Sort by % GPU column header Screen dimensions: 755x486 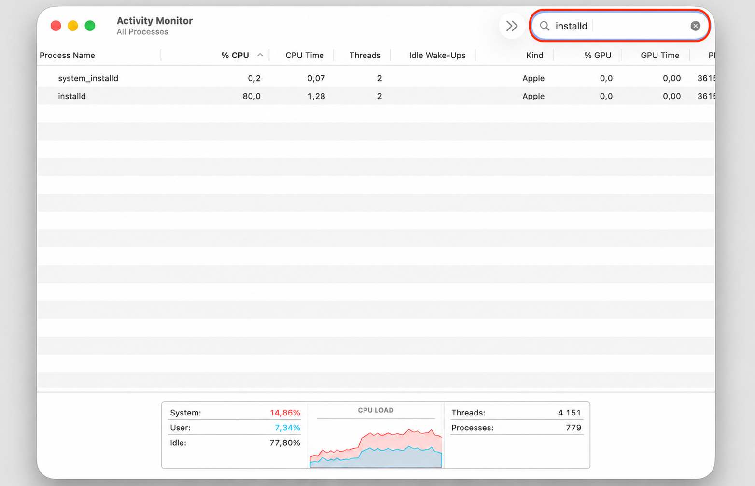pos(597,55)
